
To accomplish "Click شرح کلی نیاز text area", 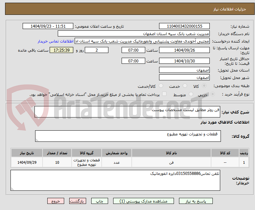I will pyautogui.click(x=127, y=112).
